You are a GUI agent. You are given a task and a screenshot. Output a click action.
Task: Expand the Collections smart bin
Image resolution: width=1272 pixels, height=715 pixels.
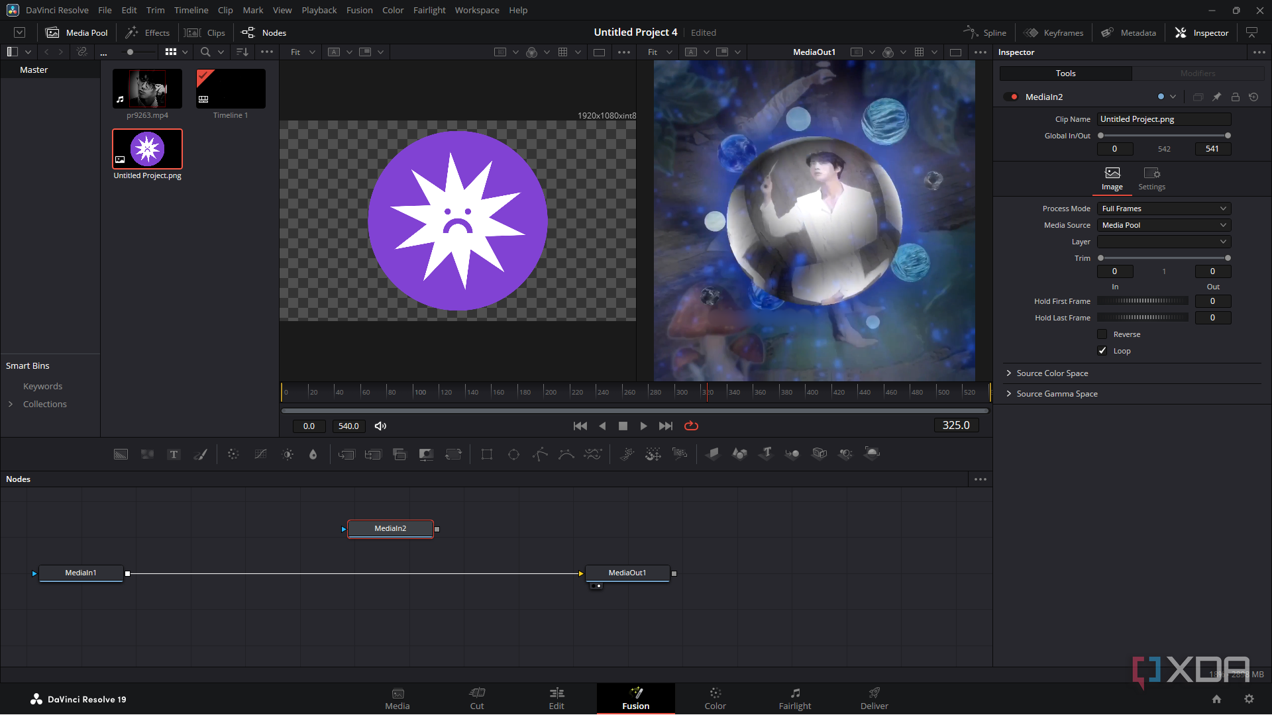(11, 404)
